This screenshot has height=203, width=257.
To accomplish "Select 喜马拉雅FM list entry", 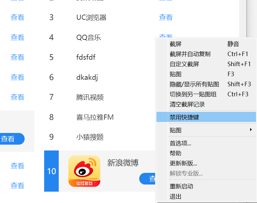I will coord(95,117).
